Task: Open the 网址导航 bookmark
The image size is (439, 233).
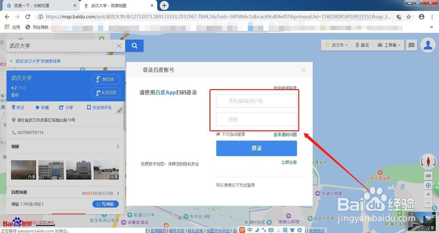Action: tap(37, 27)
